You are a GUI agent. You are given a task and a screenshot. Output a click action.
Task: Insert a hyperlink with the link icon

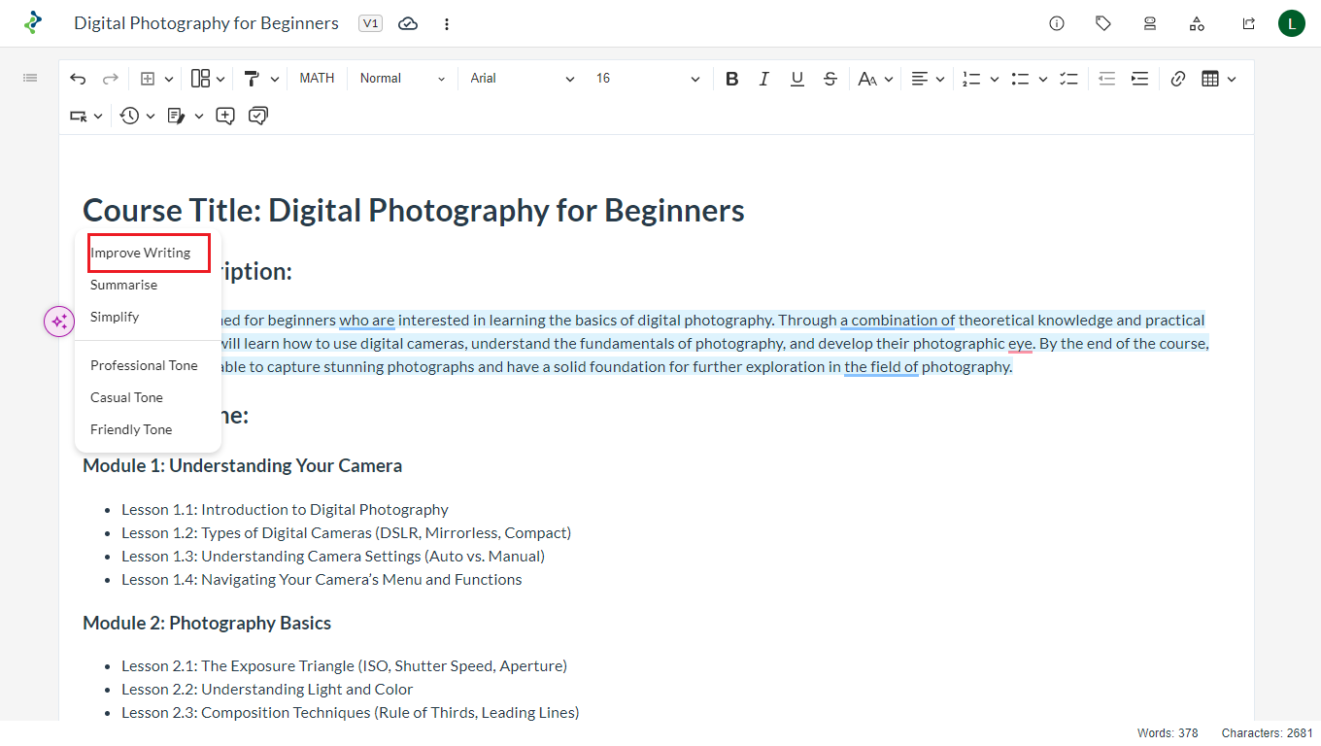point(1177,79)
